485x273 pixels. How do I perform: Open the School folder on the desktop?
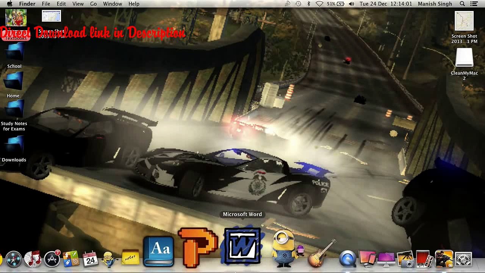point(14,55)
